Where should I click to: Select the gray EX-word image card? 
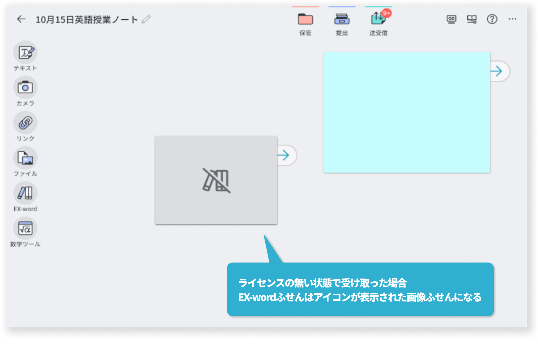point(216,180)
